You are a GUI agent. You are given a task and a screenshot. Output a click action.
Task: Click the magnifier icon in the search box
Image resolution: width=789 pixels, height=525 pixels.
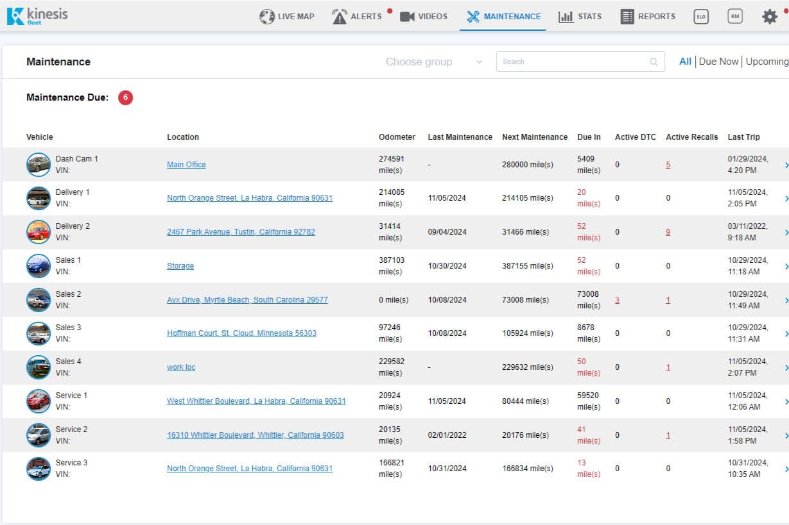pos(654,62)
